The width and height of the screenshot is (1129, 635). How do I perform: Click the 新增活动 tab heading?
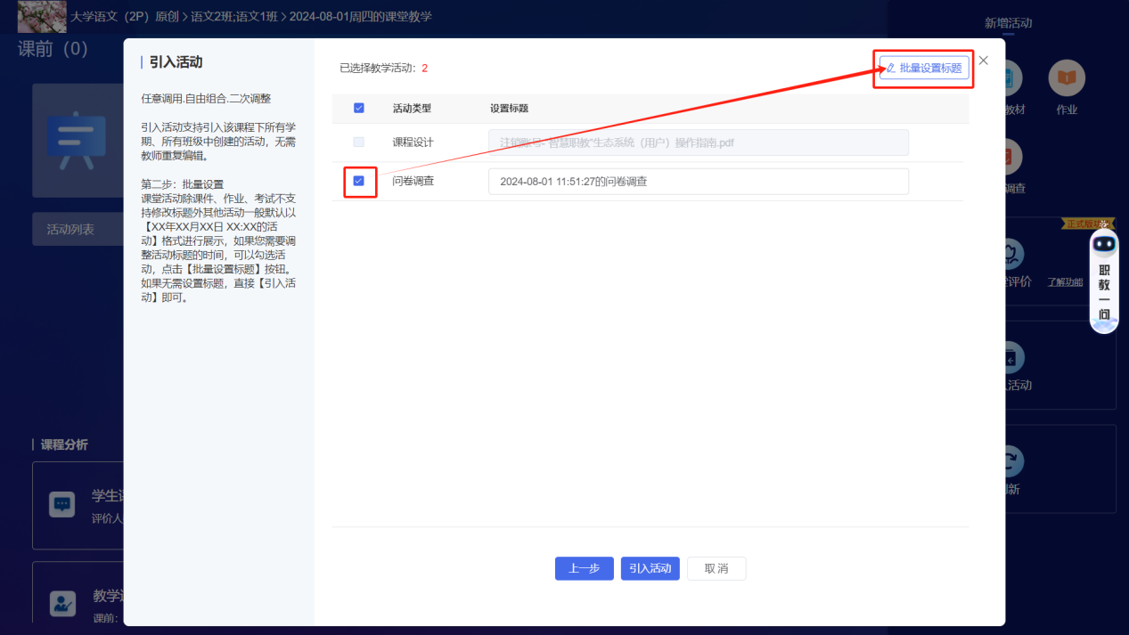(x=1008, y=23)
